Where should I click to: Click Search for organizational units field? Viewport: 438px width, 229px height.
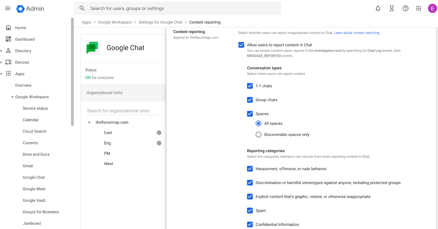(123, 111)
